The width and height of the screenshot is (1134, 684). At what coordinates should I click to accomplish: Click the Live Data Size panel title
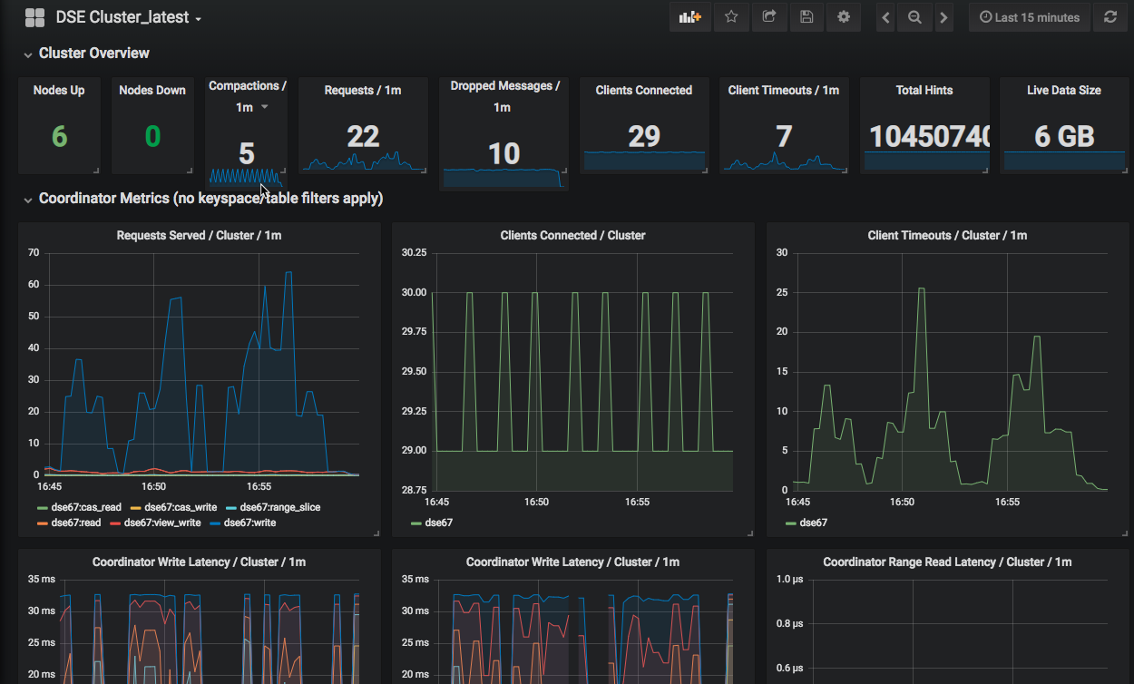[x=1064, y=90]
